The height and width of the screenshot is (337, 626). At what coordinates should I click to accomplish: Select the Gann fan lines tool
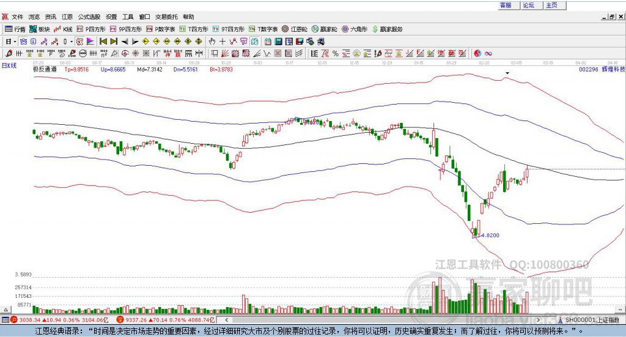pos(225,53)
